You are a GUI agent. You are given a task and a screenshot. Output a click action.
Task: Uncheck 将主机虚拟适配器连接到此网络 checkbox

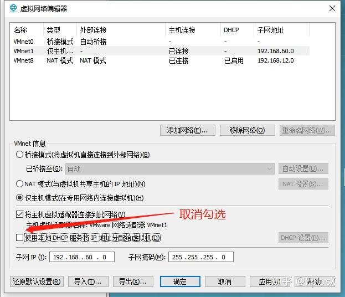pyautogui.click(x=19, y=214)
